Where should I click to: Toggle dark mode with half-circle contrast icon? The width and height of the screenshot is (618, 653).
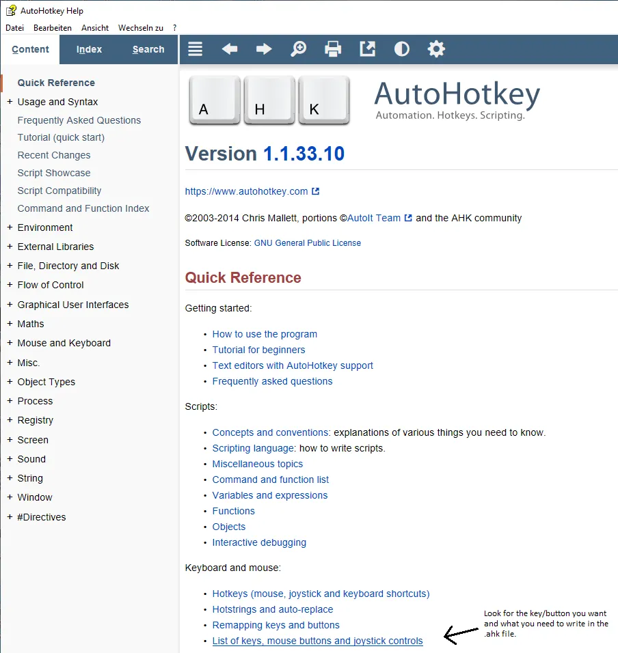click(402, 49)
